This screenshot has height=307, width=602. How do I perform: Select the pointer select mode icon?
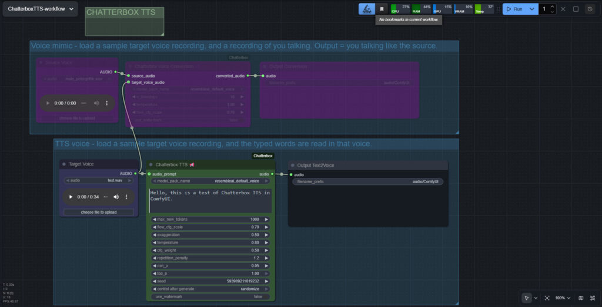pos(527,298)
